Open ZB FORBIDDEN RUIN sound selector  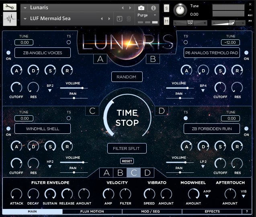point(212,129)
